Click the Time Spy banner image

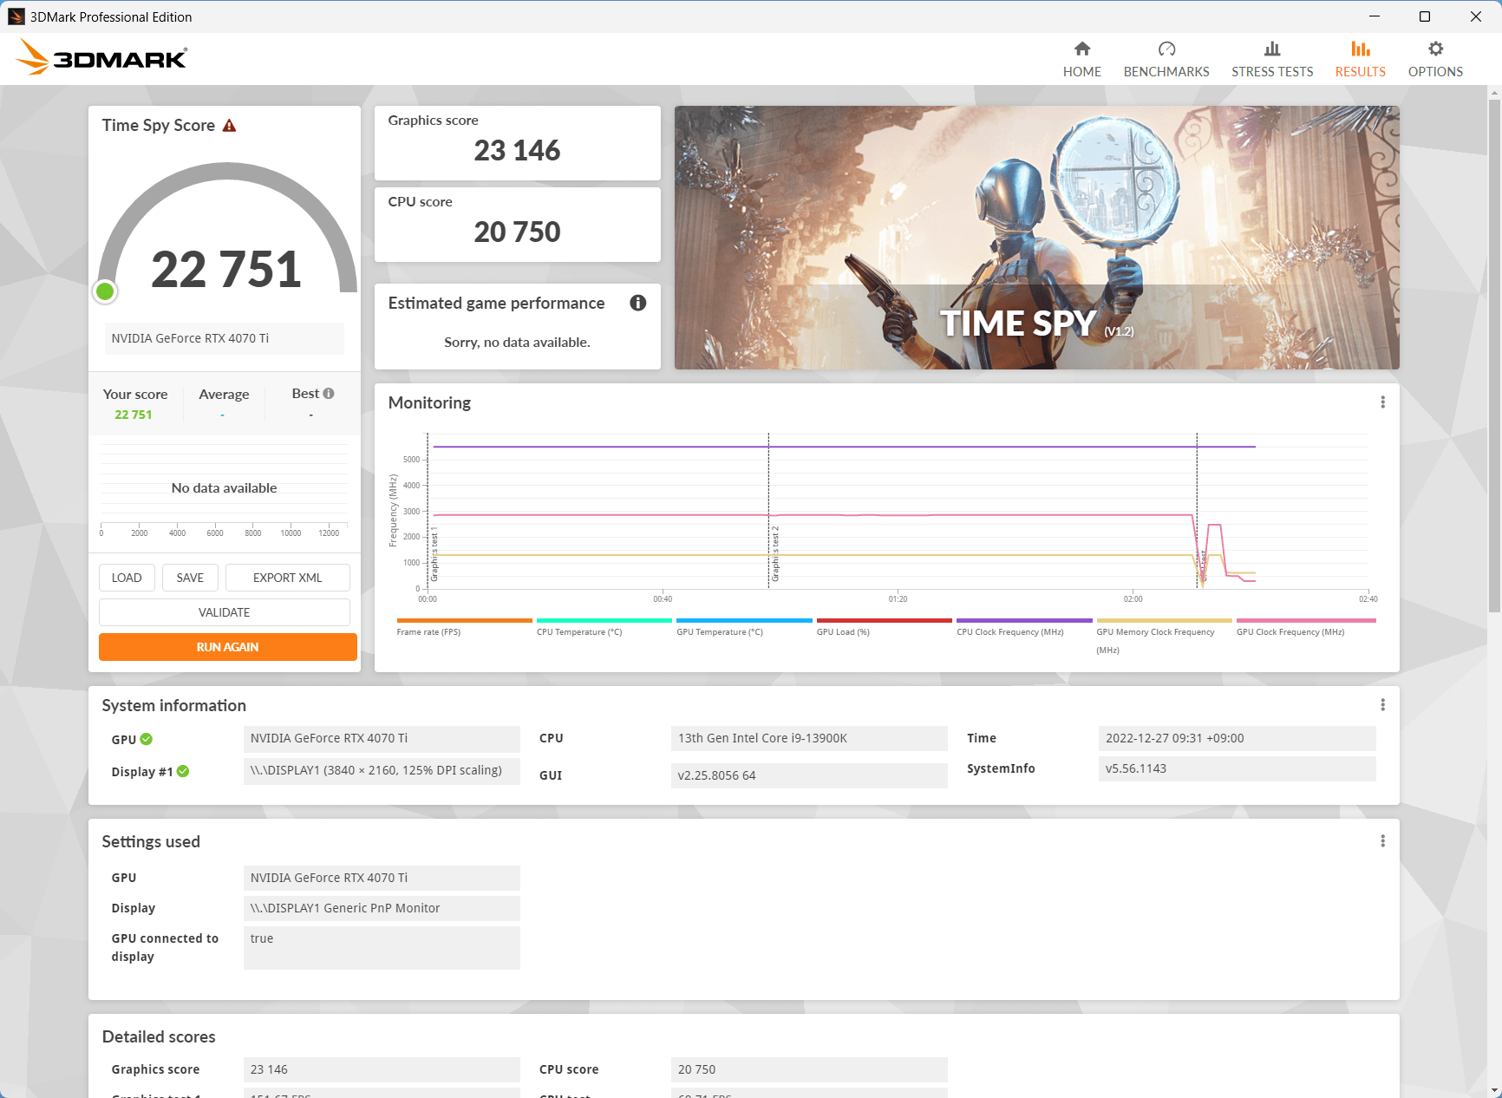pyautogui.click(x=1037, y=238)
